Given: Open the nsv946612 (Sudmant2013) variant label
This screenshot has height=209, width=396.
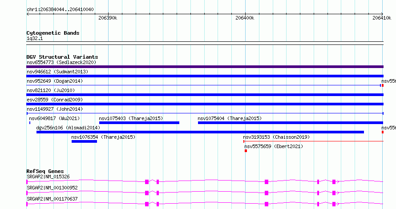Looking at the screenshot, I should [57, 72].
